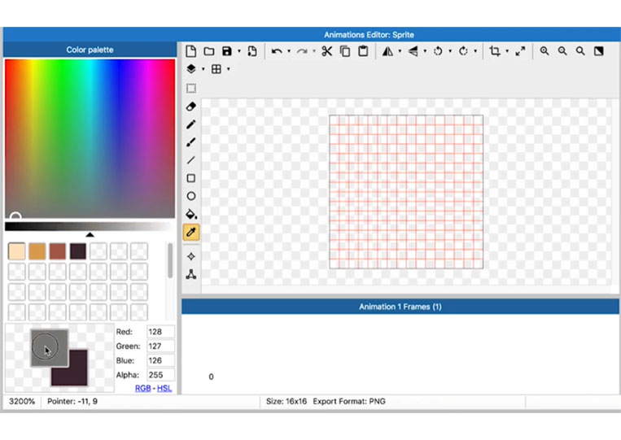The image size is (621, 440).
Task: Pick the orange-tan palette swatch
Action: pos(37,251)
